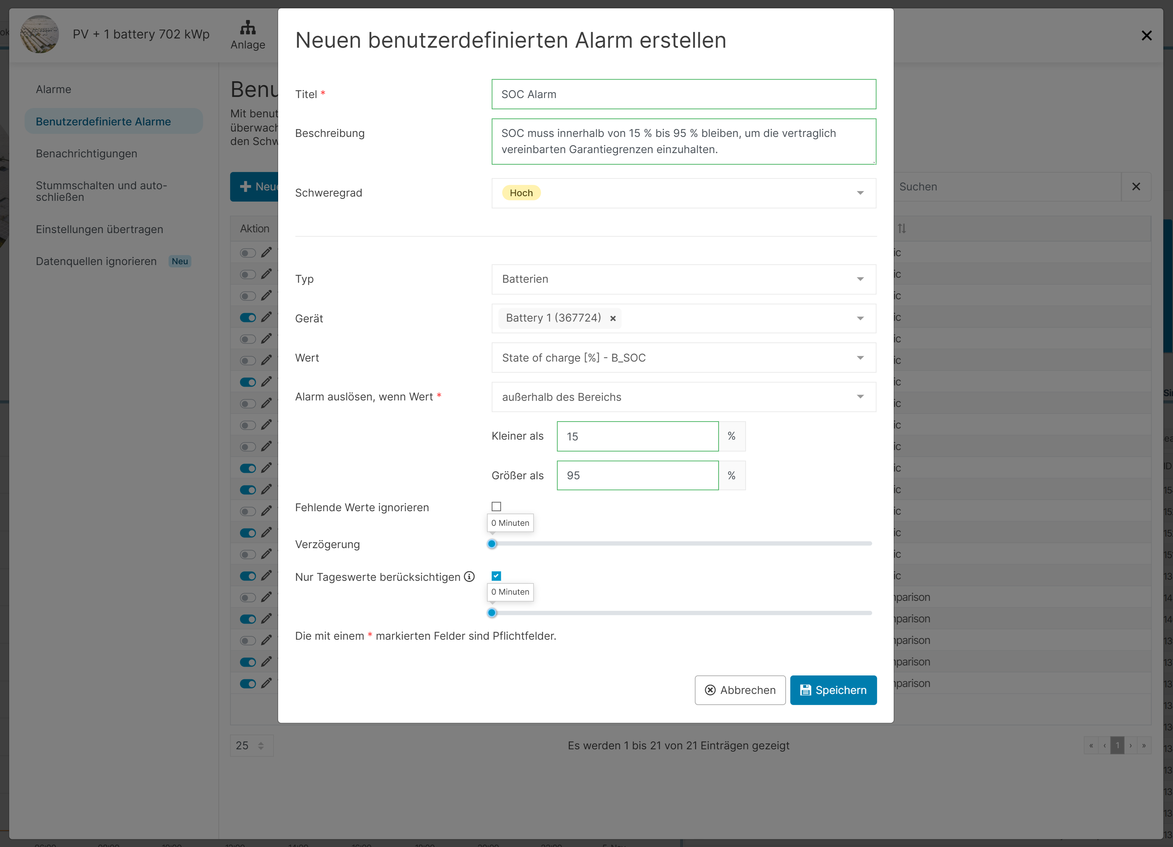
Task: Click info icon next to Nur Tageswerte berücksichtigen
Action: click(469, 577)
